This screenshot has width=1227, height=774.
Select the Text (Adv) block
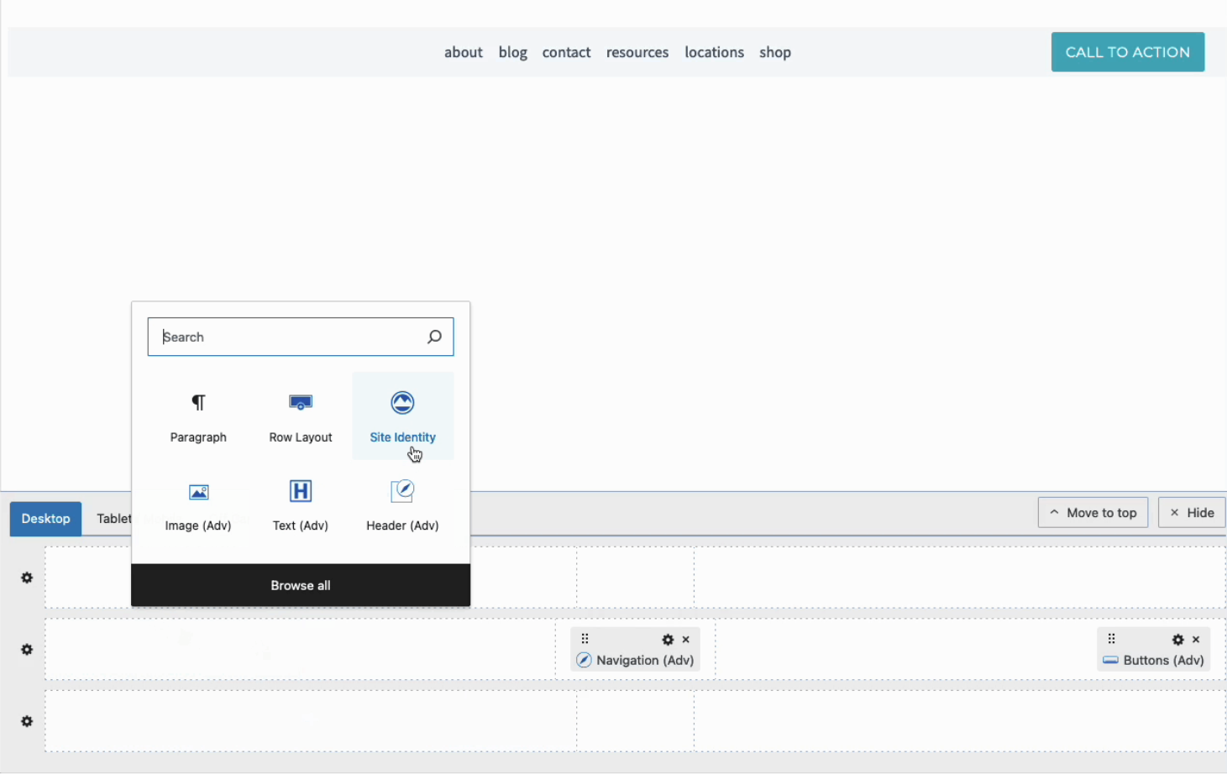301,505
